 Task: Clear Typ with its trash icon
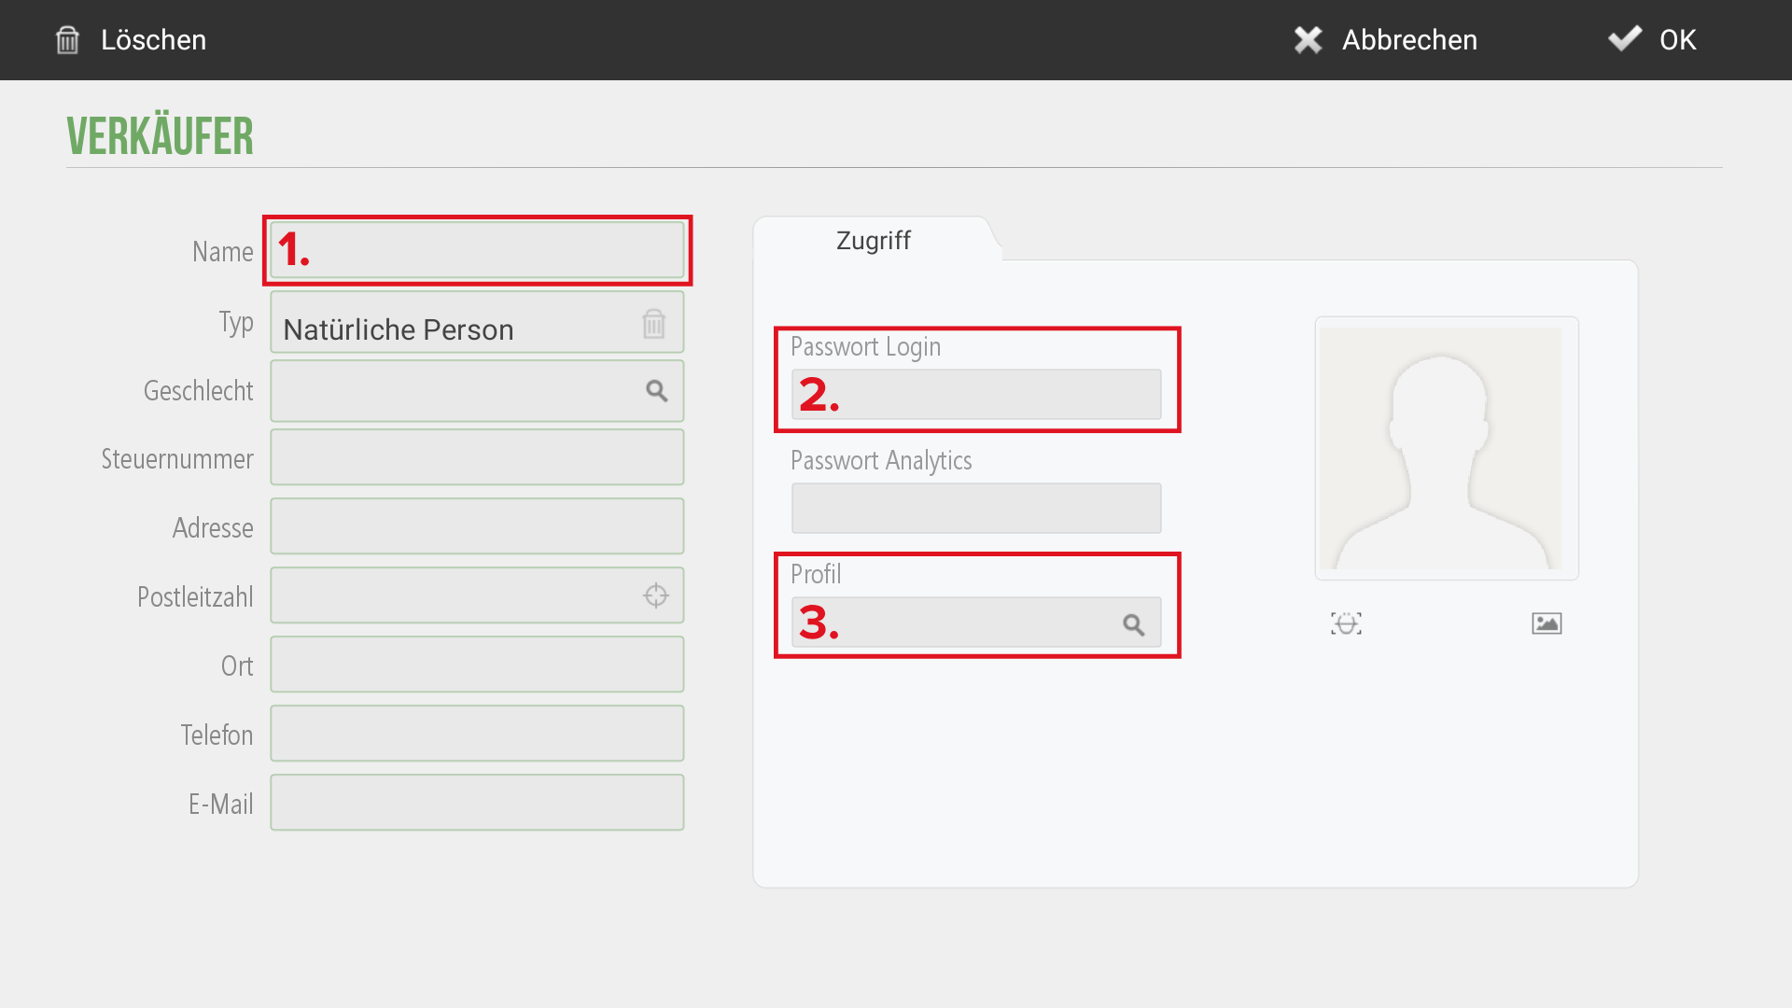coord(653,324)
